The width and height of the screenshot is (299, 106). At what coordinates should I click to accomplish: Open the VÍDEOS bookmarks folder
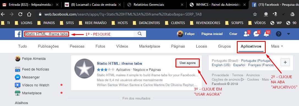pyautogui.click(x=257, y=23)
